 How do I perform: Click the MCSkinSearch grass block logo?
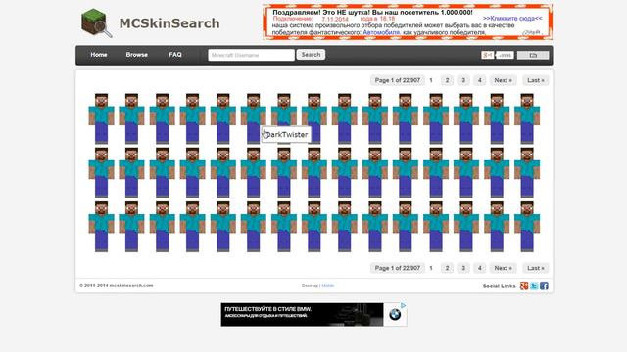[x=96, y=23]
